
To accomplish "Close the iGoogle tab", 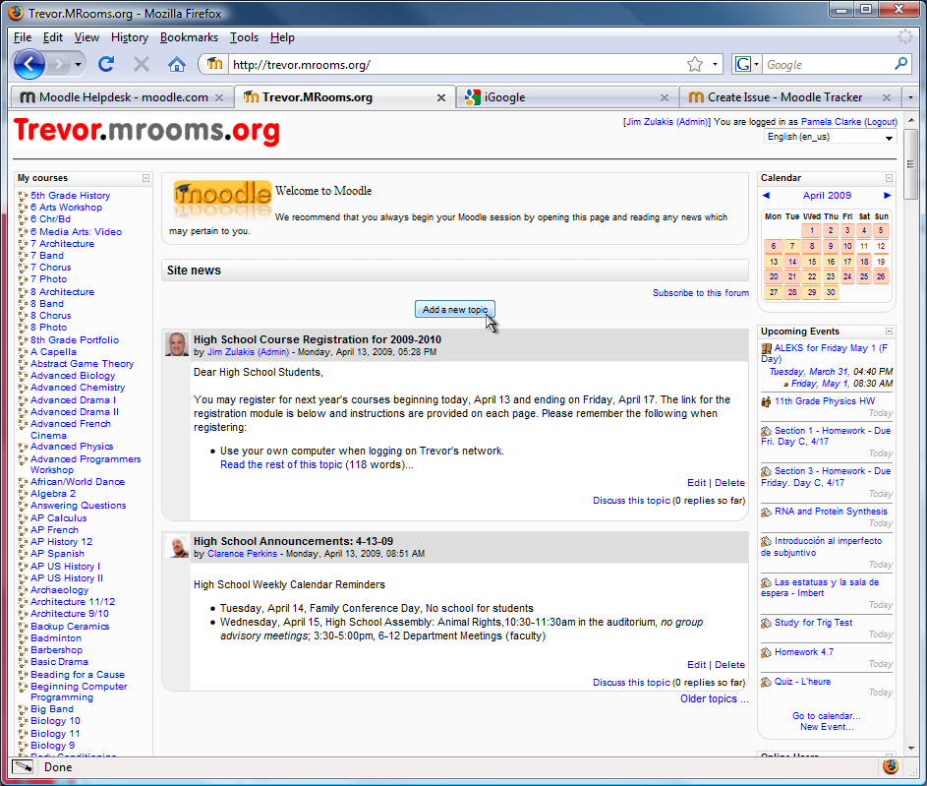I will [x=665, y=97].
